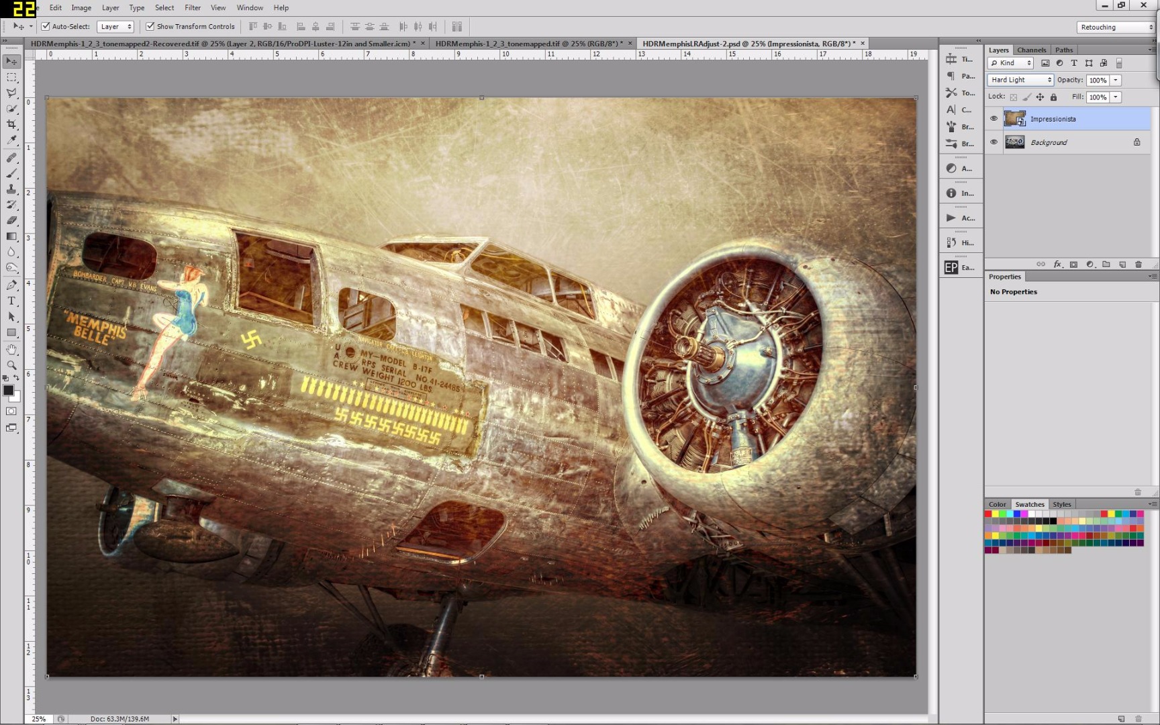This screenshot has height=725, width=1160.
Task: Select the Path Selection tool
Action: pos(11,317)
